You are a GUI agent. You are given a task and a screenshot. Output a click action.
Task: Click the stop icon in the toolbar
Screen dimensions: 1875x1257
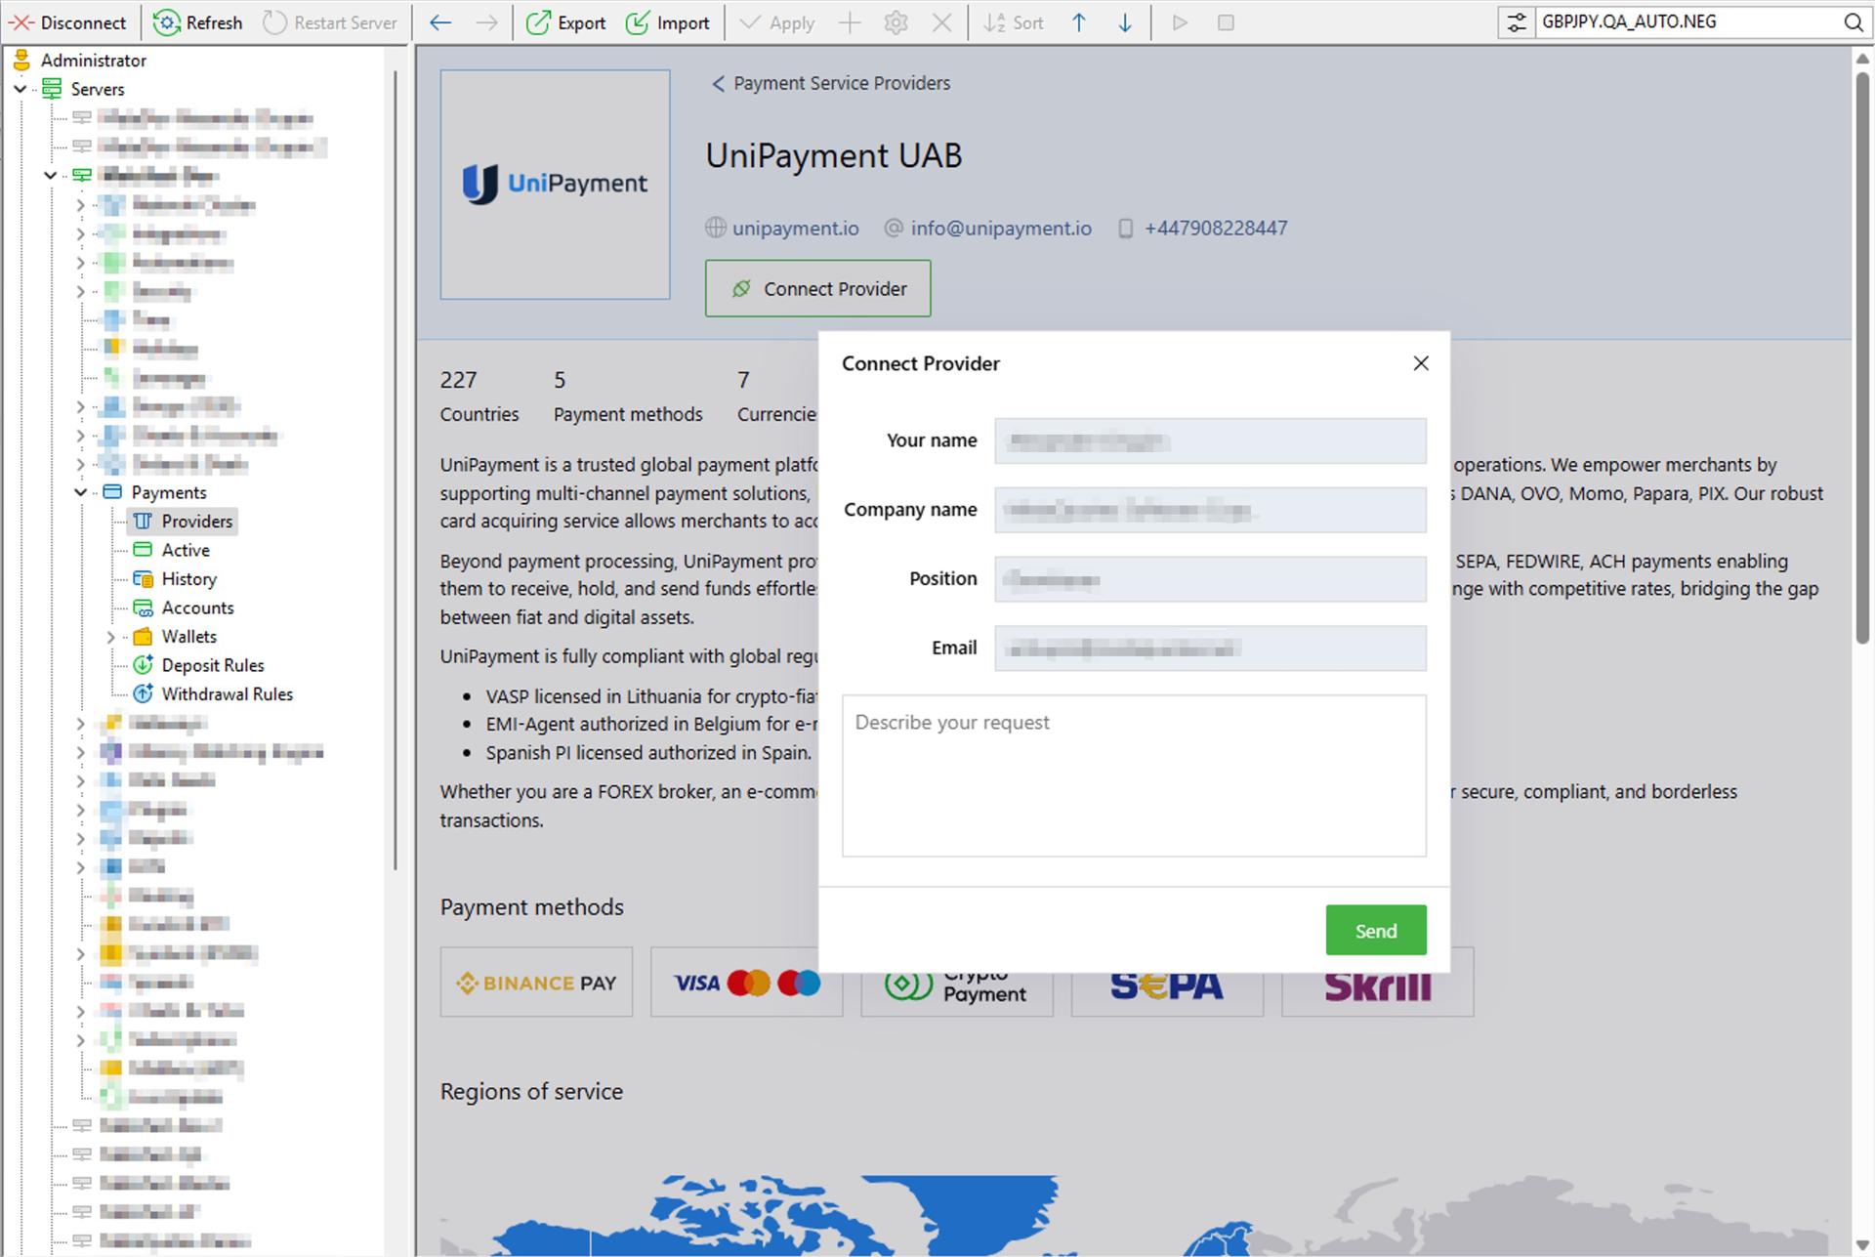click(1225, 22)
